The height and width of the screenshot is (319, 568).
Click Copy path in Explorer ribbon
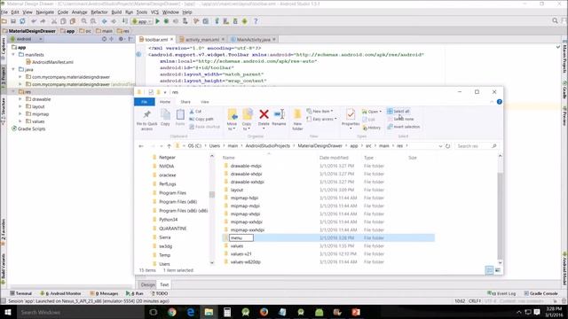click(201, 119)
